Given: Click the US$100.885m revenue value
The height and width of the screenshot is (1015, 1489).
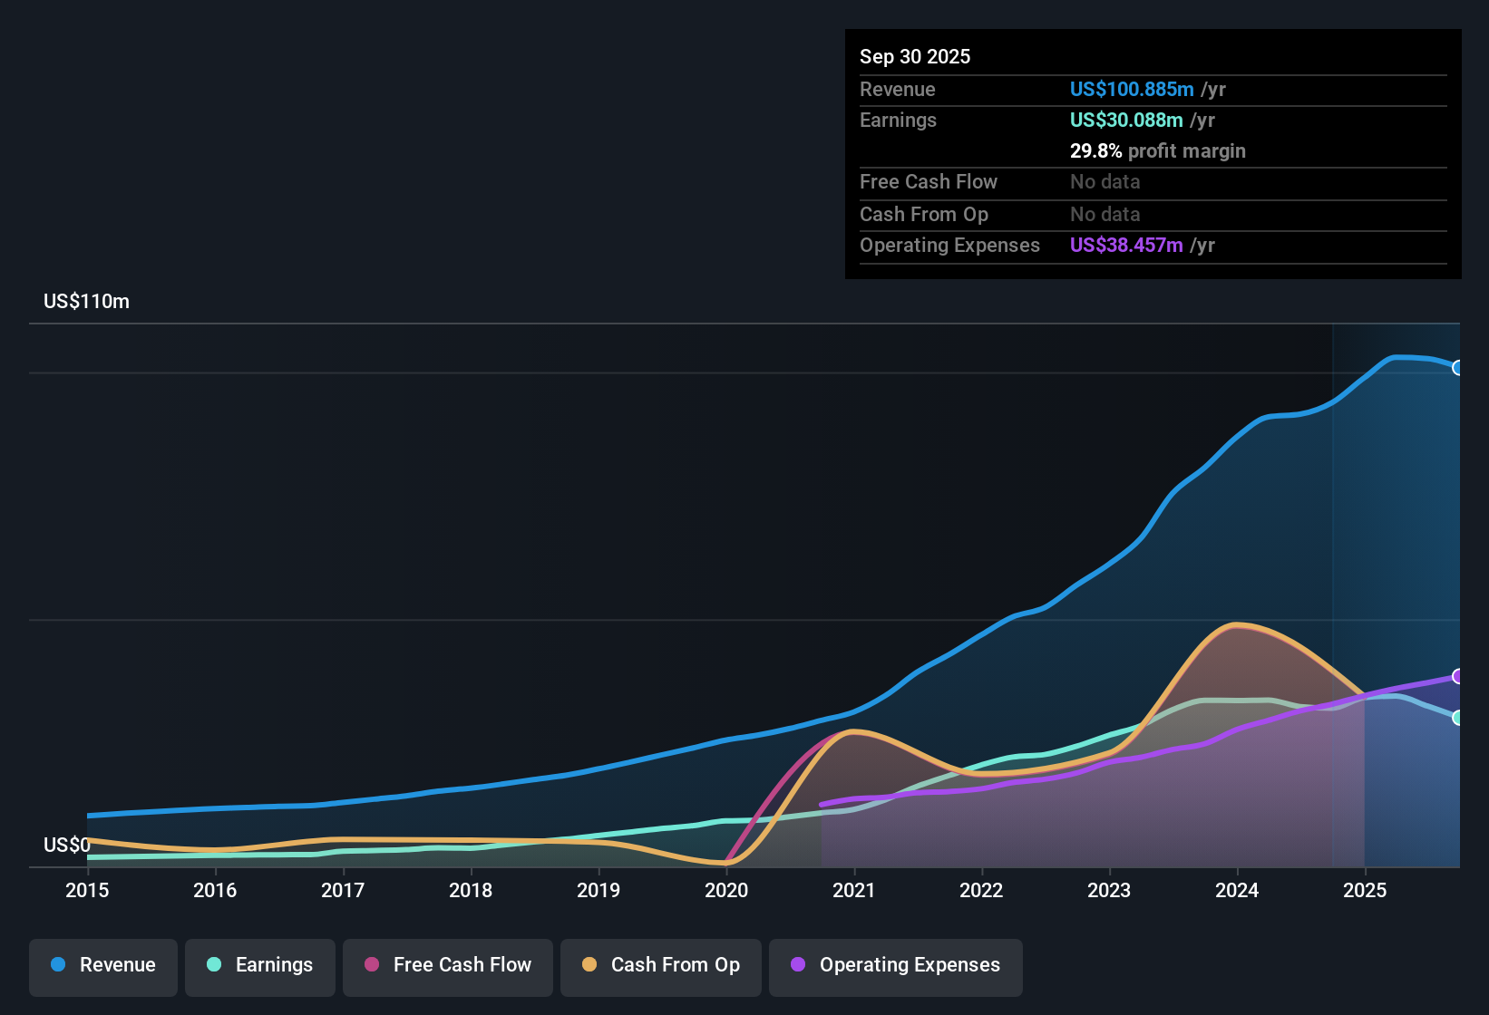Looking at the screenshot, I should pos(1132,89).
